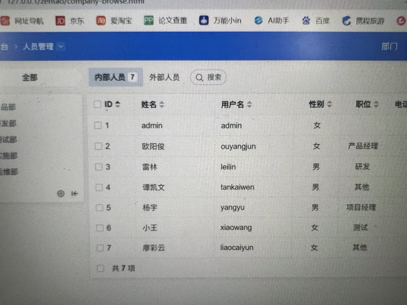Click the magnifier icon in 搜索 button
Screen dimensions: 407x305
[x=200, y=78]
